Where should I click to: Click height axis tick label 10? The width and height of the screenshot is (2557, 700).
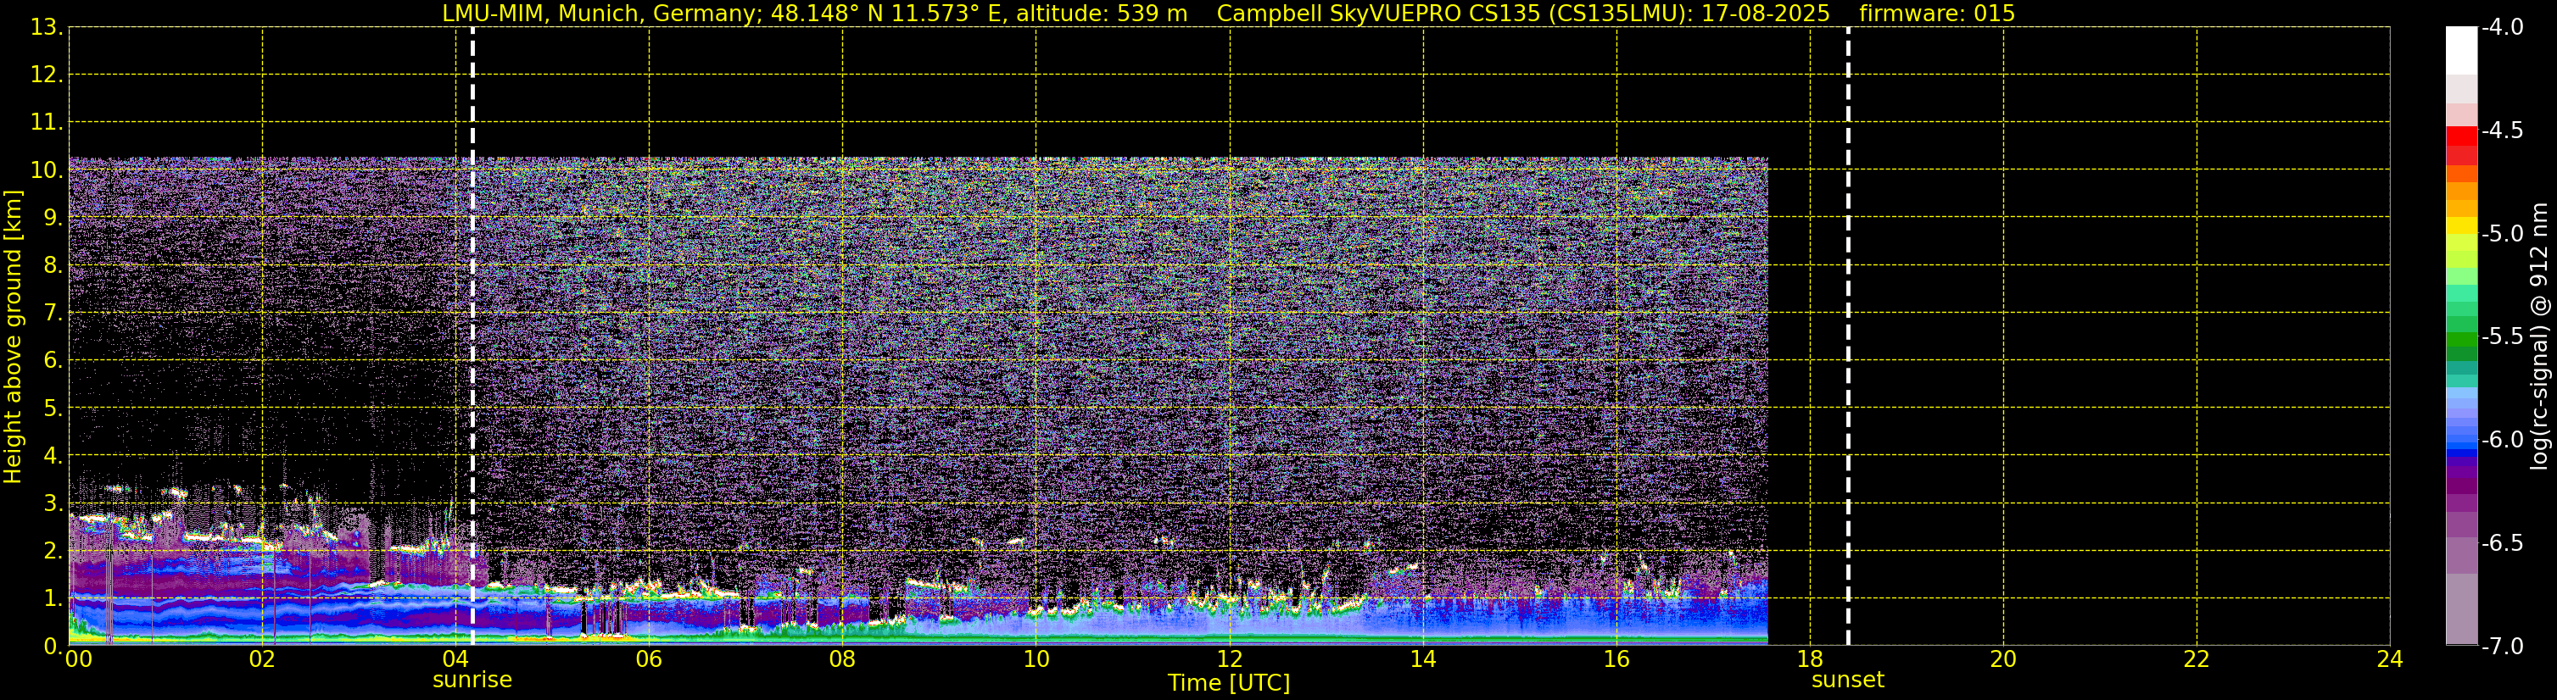(x=45, y=170)
